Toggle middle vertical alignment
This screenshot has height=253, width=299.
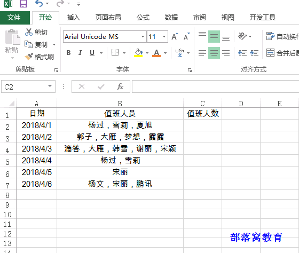tap(214, 36)
